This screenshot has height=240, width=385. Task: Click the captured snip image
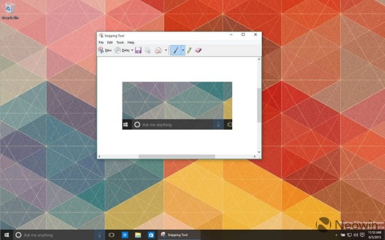point(177,106)
